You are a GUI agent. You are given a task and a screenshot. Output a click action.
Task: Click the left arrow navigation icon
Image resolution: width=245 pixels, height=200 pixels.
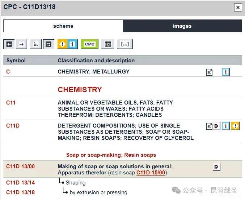(x=9, y=44)
